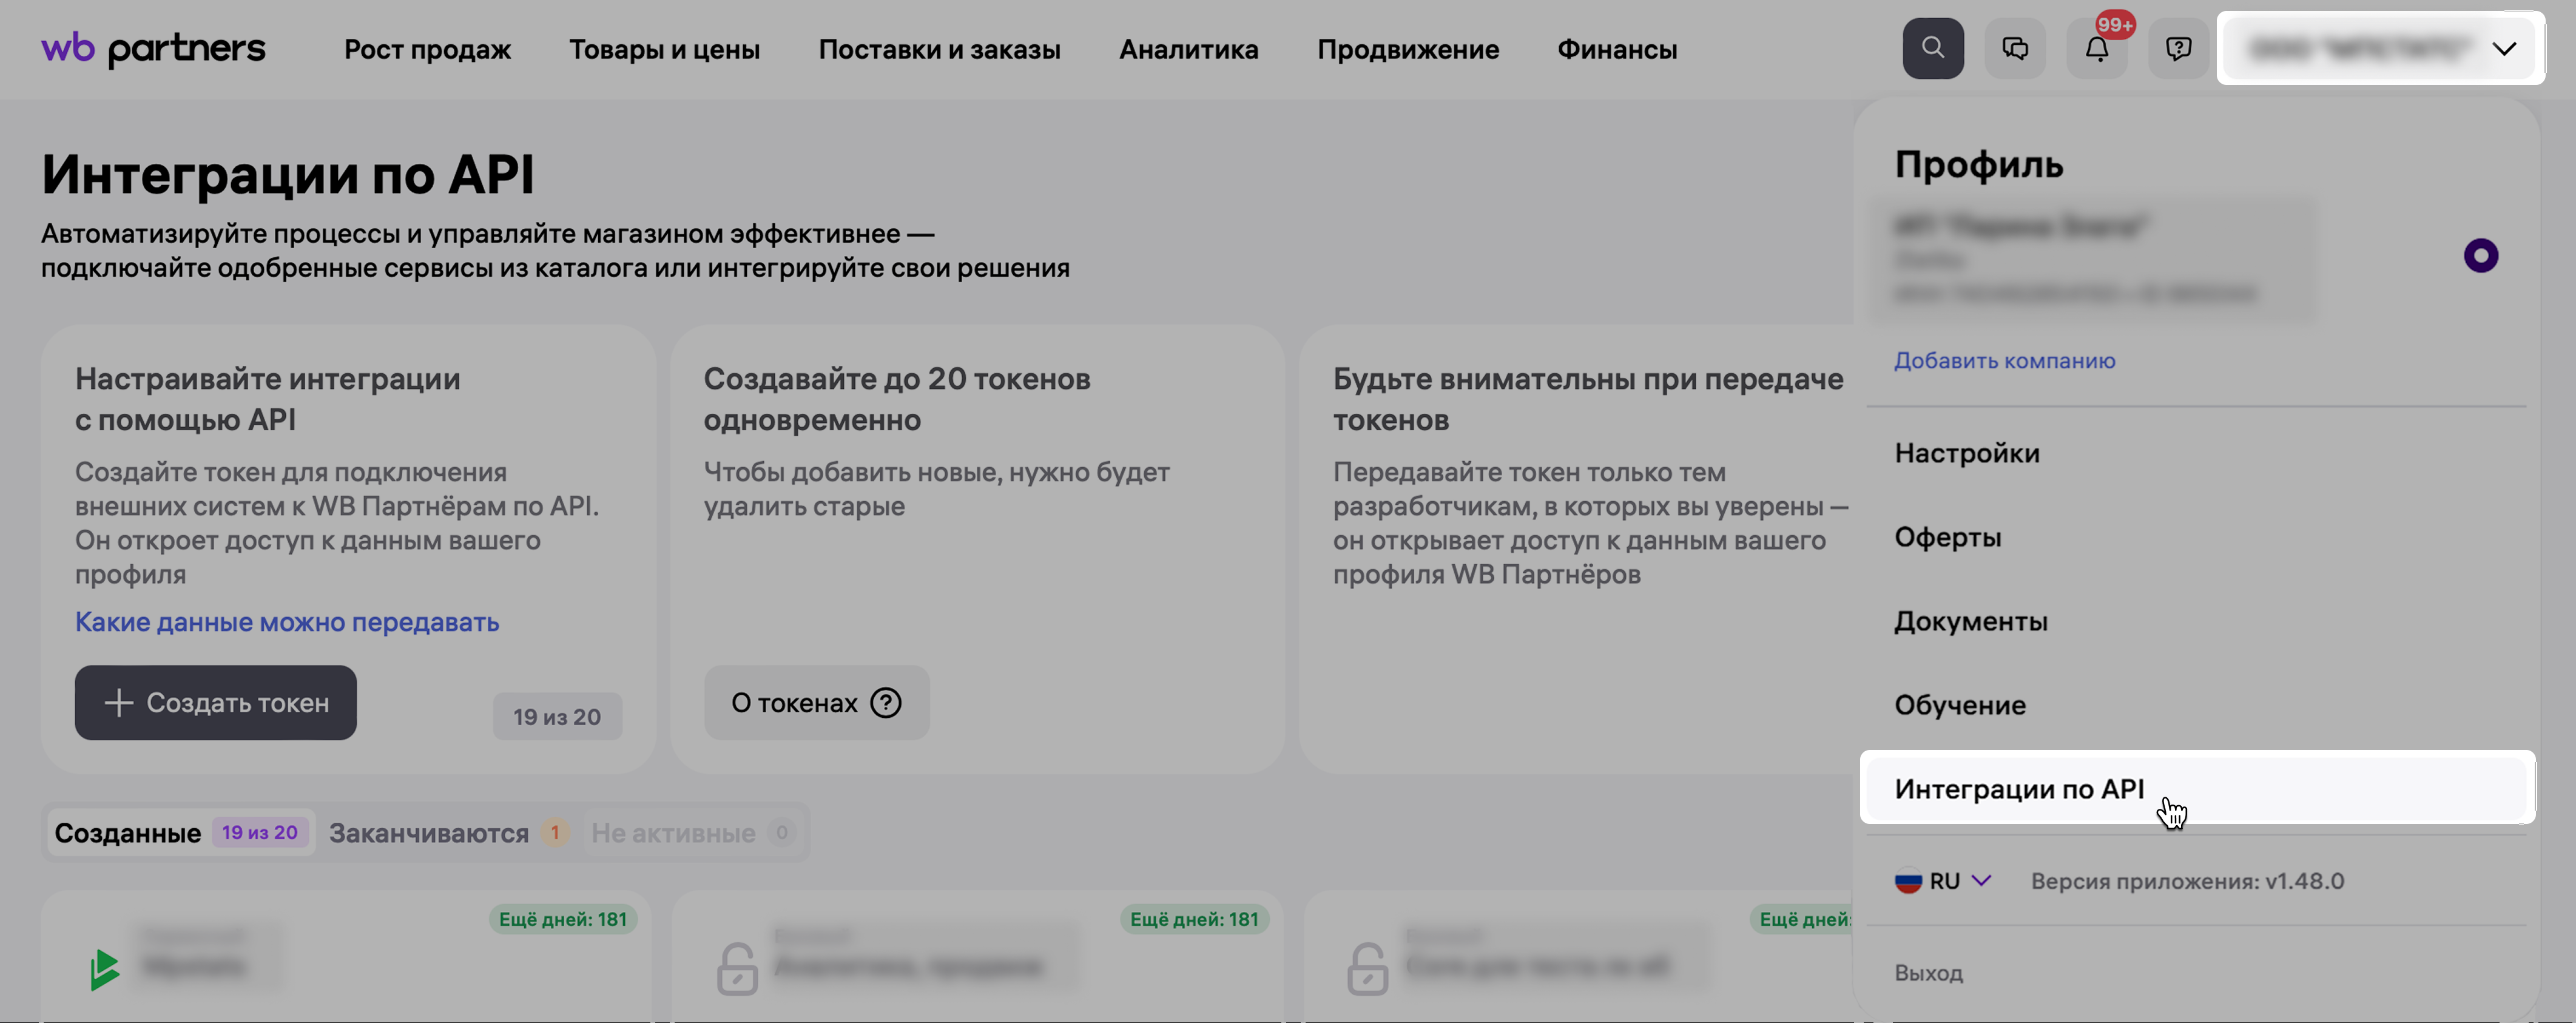This screenshot has width=2576, height=1023.
Task: Switch to the Заканчиваются tab
Action: click(429, 833)
